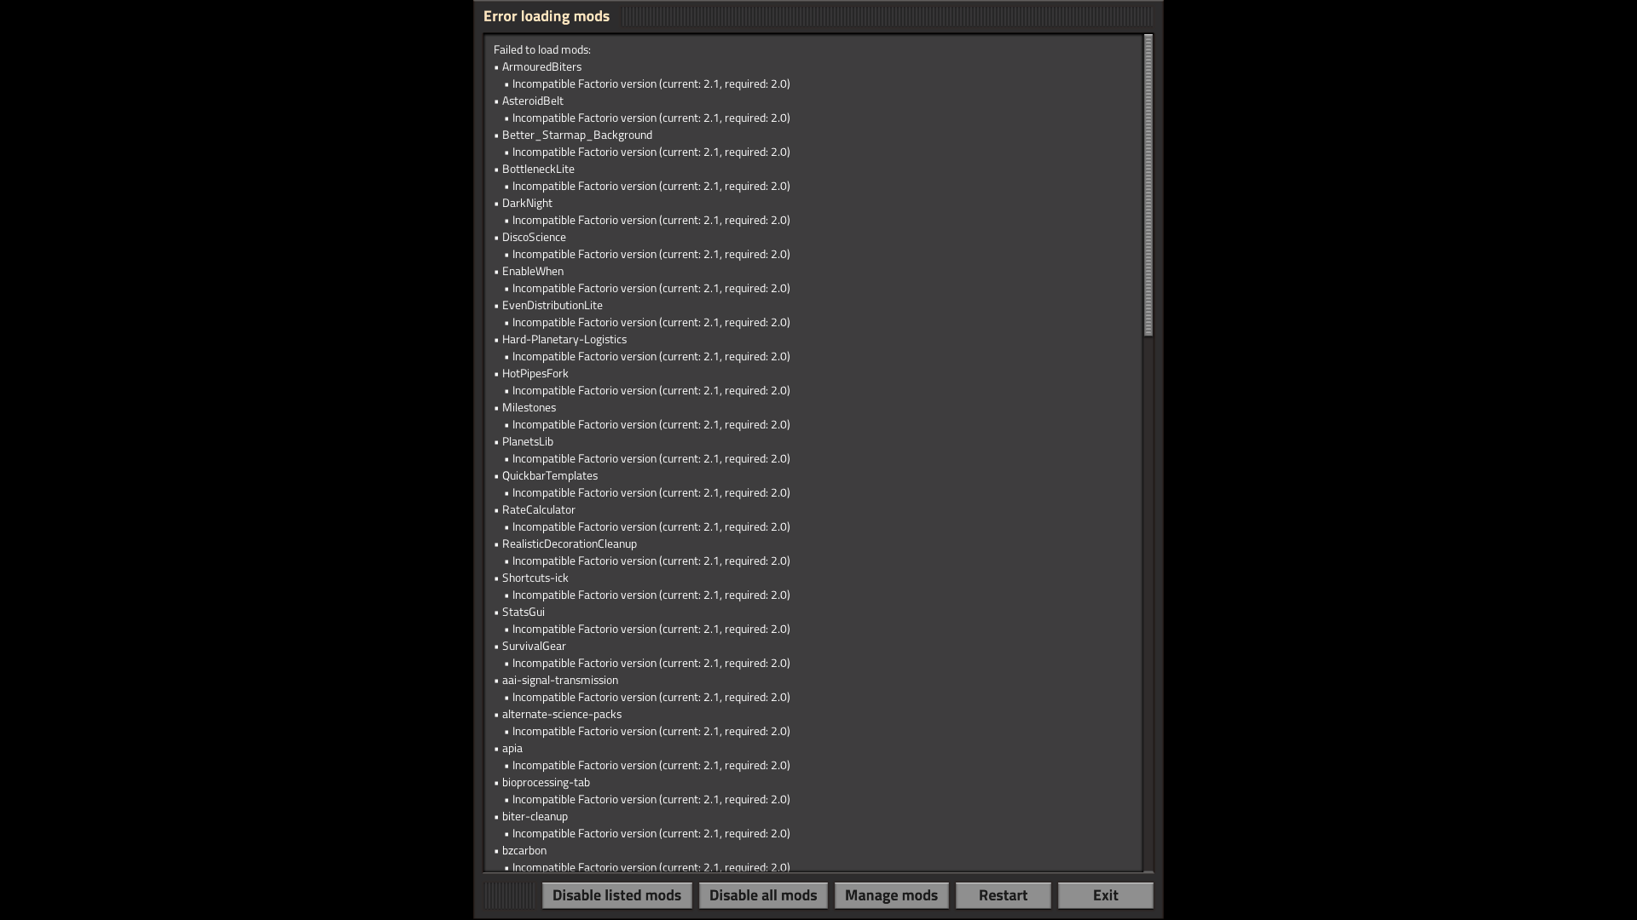Restart the game via Restart button
The width and height of the screenshot is (1637, 920).
(1003, 895)
